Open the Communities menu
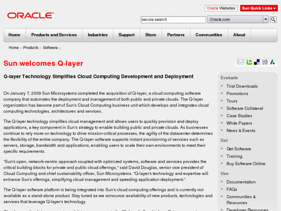 [209, 35]
